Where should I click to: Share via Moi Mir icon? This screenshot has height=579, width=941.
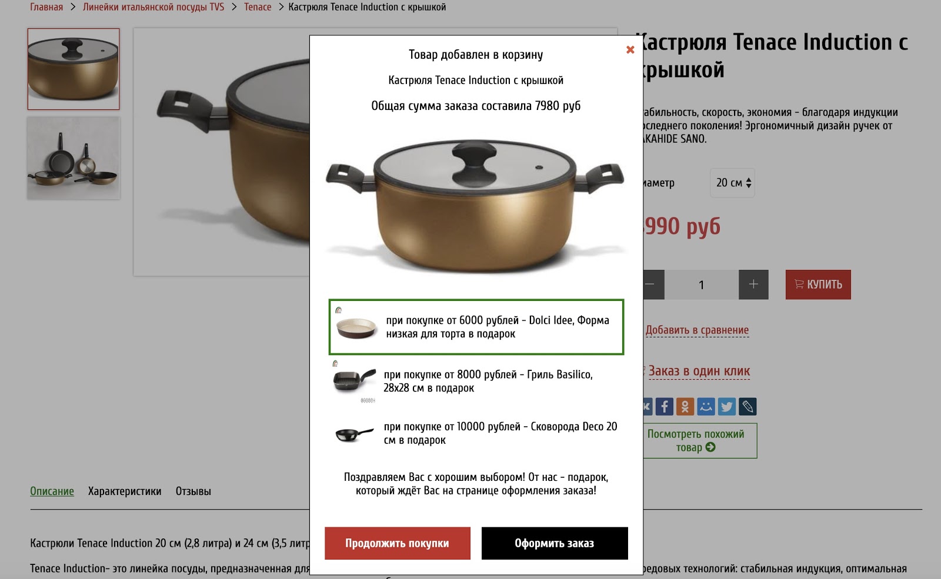[x=706, y=406]
